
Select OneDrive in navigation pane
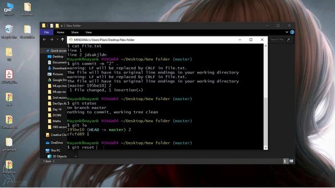tap(54, 143)
